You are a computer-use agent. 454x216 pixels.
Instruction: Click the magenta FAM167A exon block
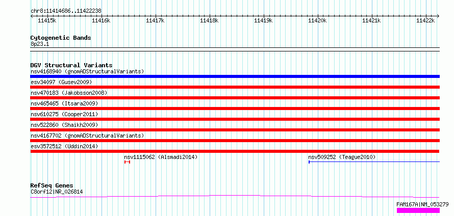[x=418, y=210]
